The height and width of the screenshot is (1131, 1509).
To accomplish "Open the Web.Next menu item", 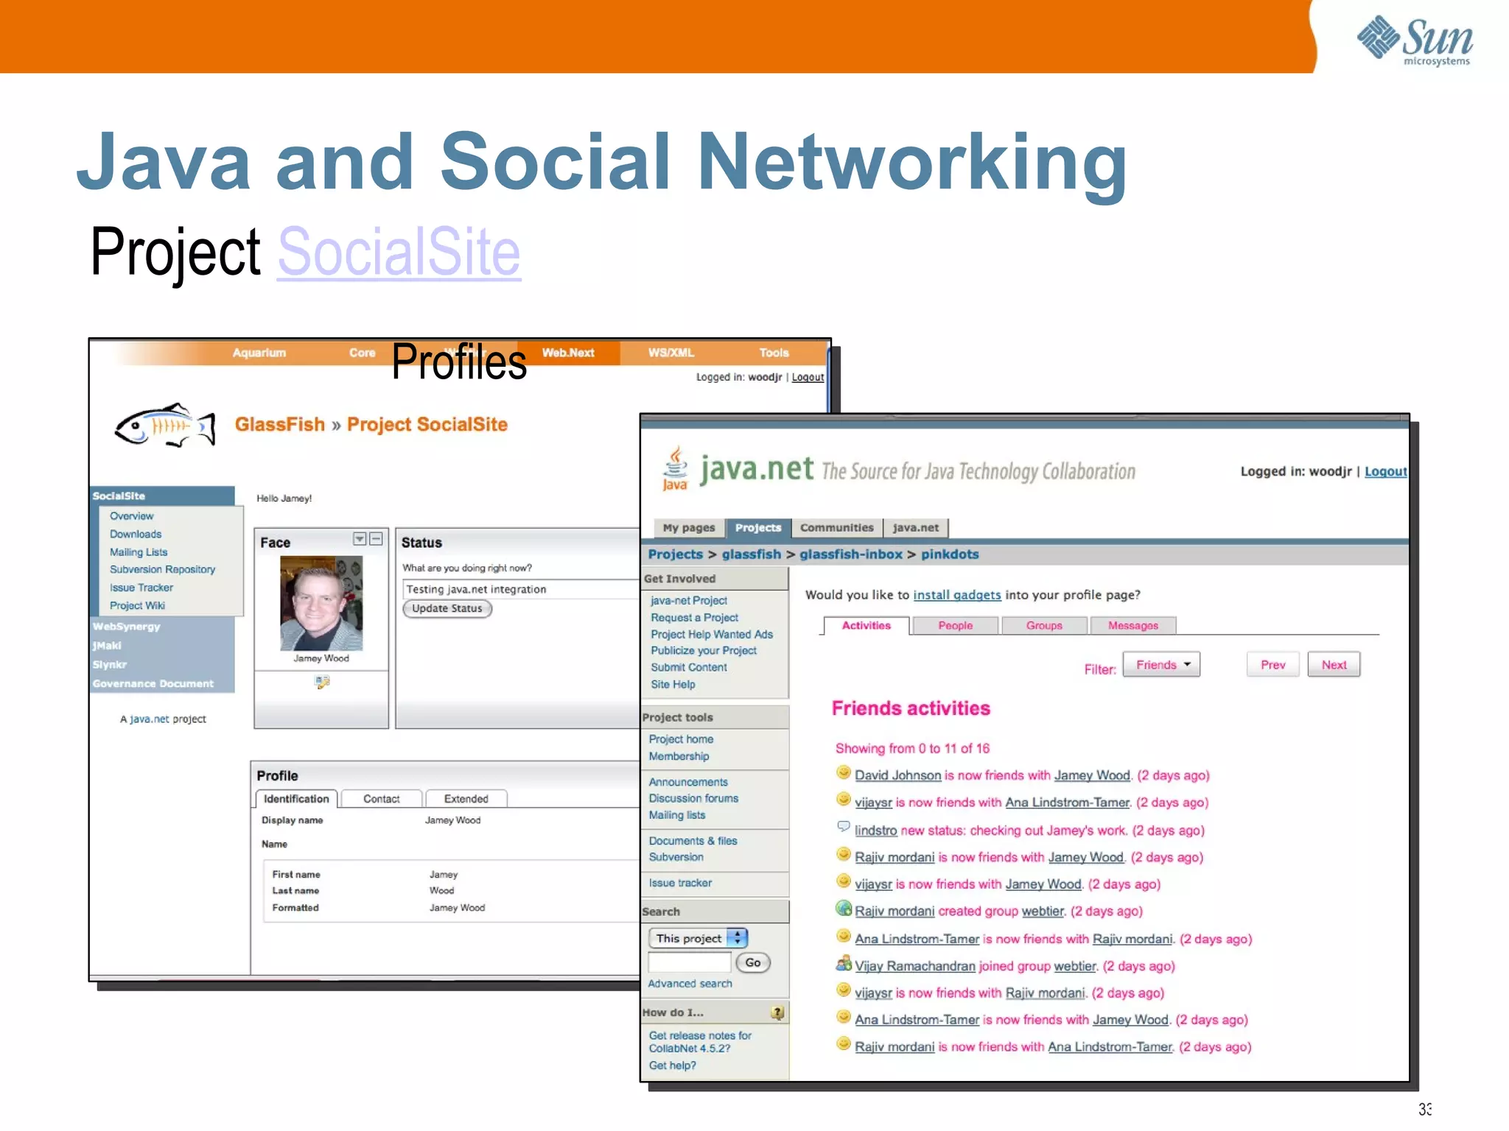I will [x=568, y=353].
